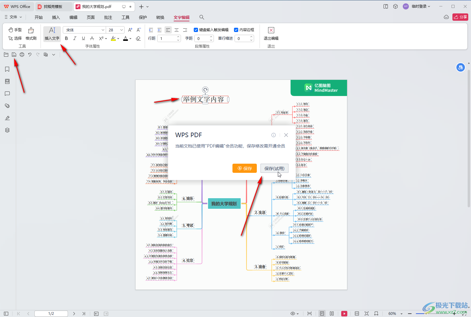Toggle underline formatting
The height and width of the screenshot is (317, 471).
point(83,38)
